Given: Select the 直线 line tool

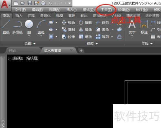Looking at the screenshot, I should click(x=6, y=27).
